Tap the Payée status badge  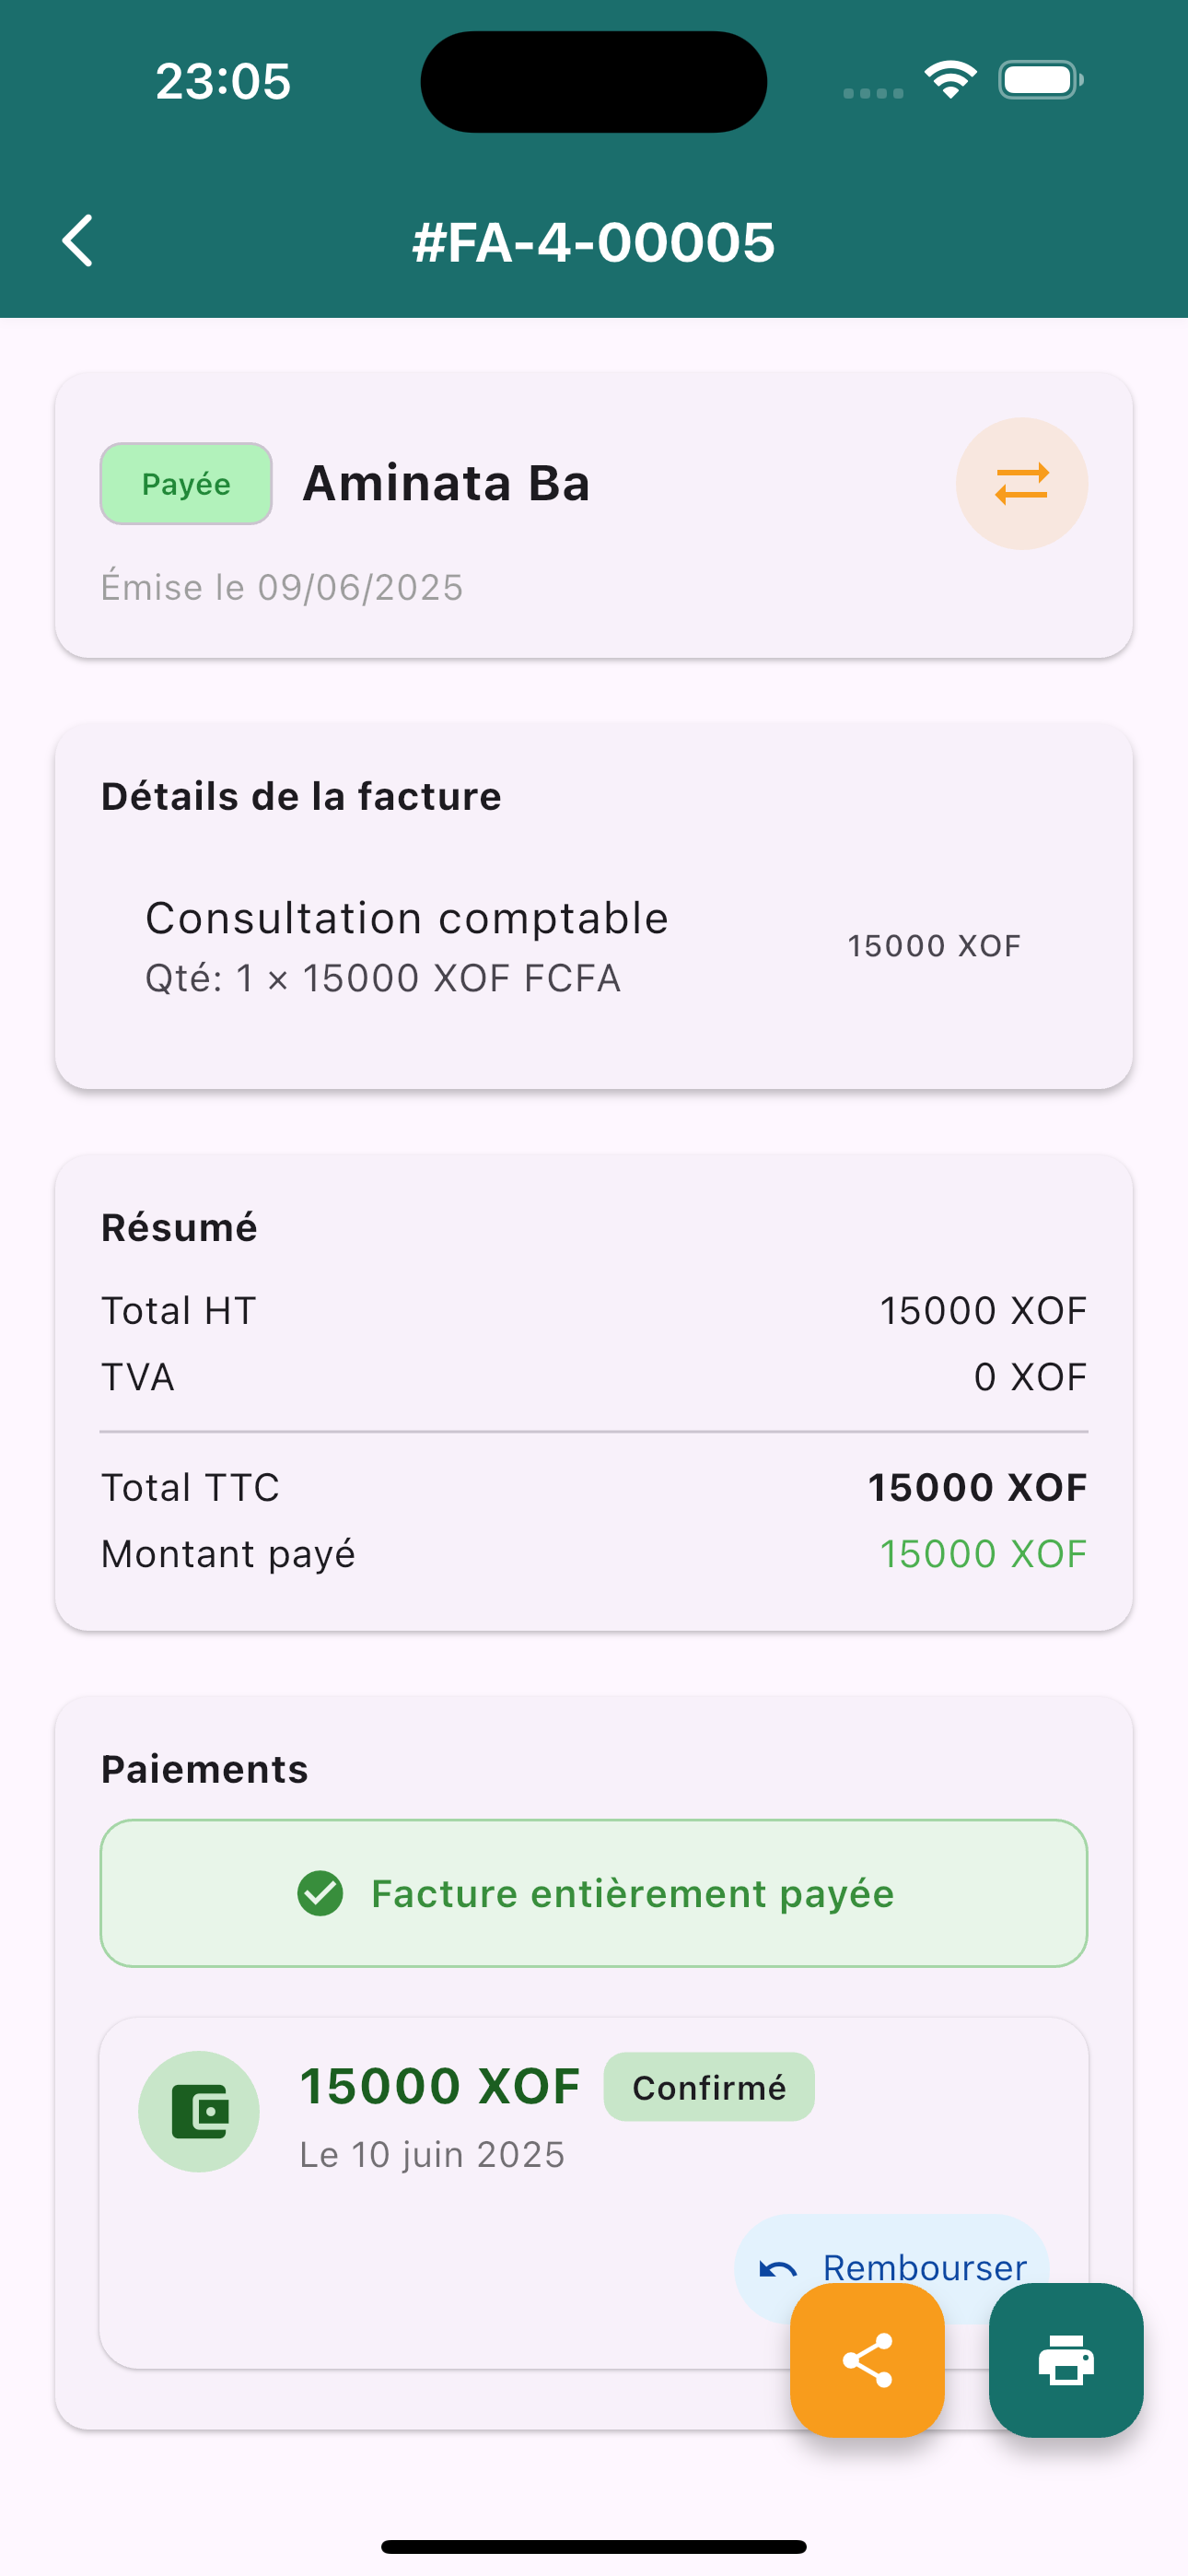pyautogui.click(x=186, y=484)
